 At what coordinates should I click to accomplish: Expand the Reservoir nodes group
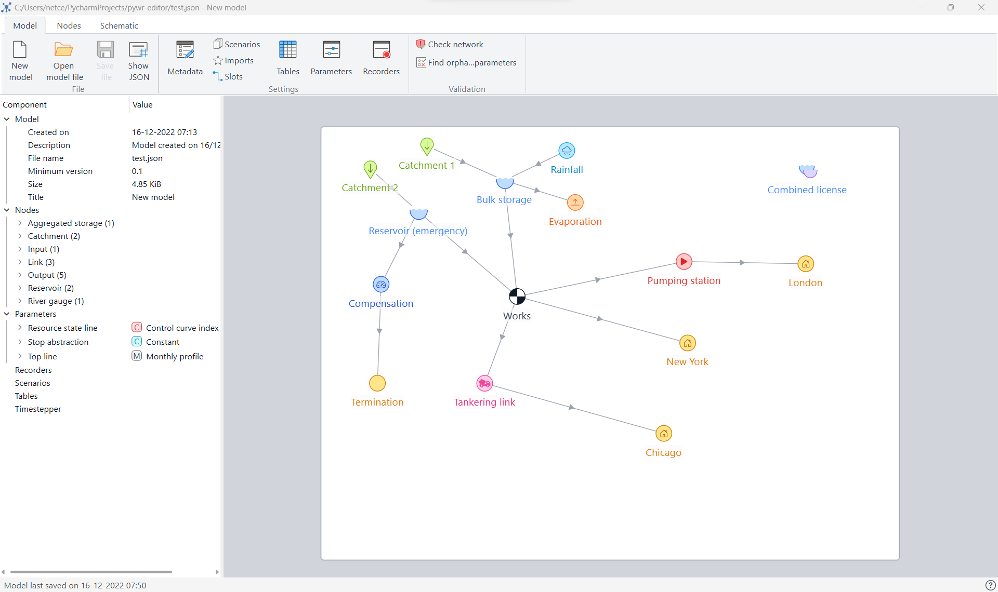point(20,288)
